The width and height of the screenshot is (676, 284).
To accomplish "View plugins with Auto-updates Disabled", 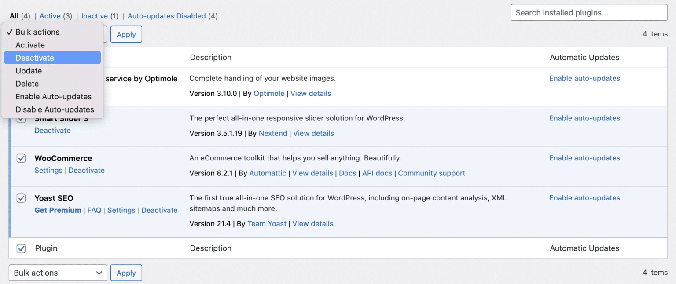I will pyautogui.click(x=166, y=15).
